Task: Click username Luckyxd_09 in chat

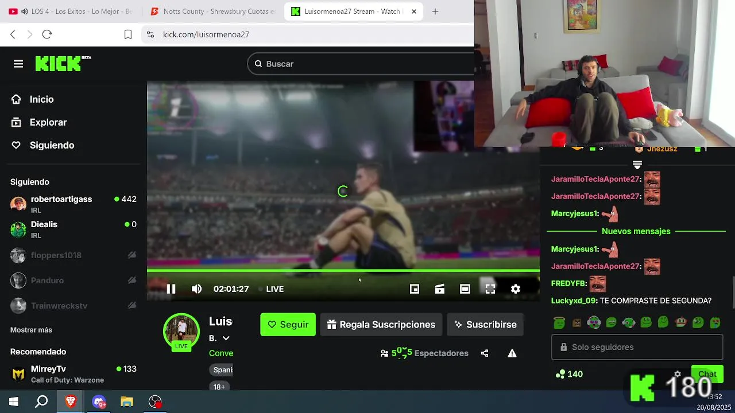Action: point(573,301)
